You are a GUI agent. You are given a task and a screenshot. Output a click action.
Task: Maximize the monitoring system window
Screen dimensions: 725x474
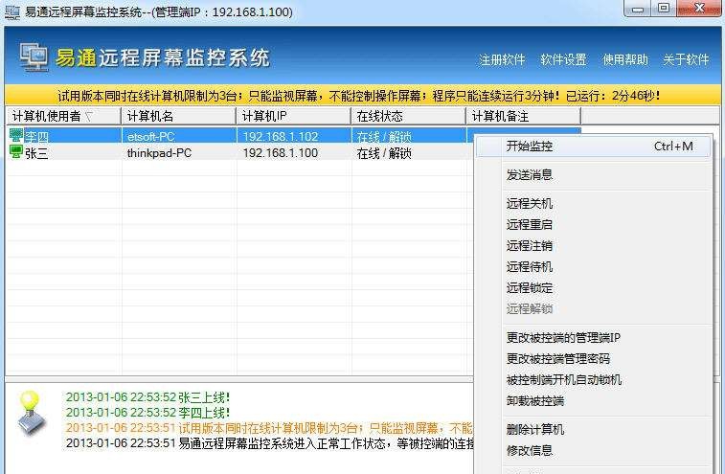pos(664,9)
